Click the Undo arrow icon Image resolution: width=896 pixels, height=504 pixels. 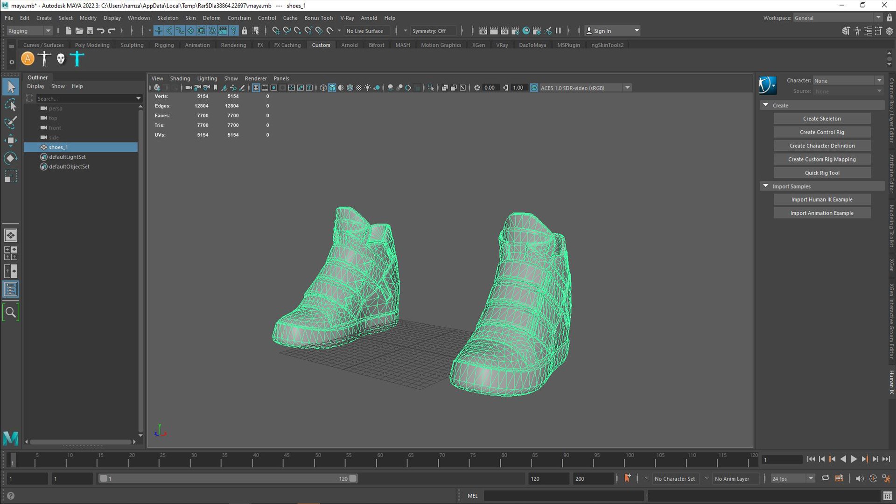[100, 31]
